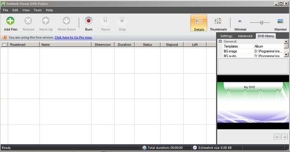
Task: Click the info icon in free version notice
Action: coord(5,37)
